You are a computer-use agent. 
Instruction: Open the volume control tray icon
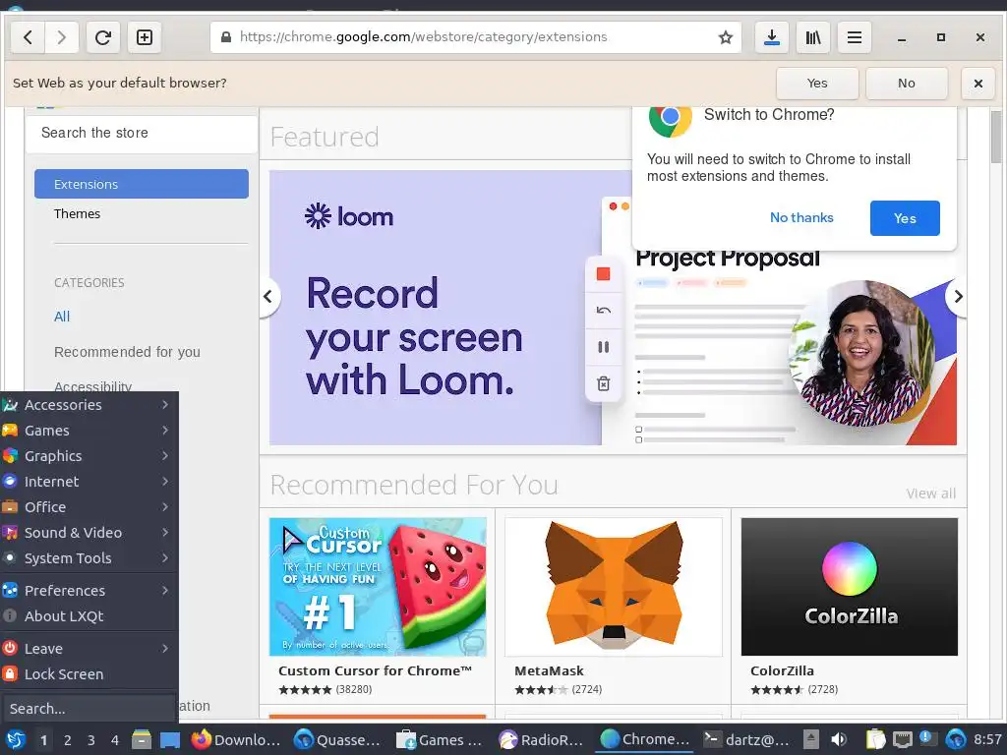coord(838,739)
